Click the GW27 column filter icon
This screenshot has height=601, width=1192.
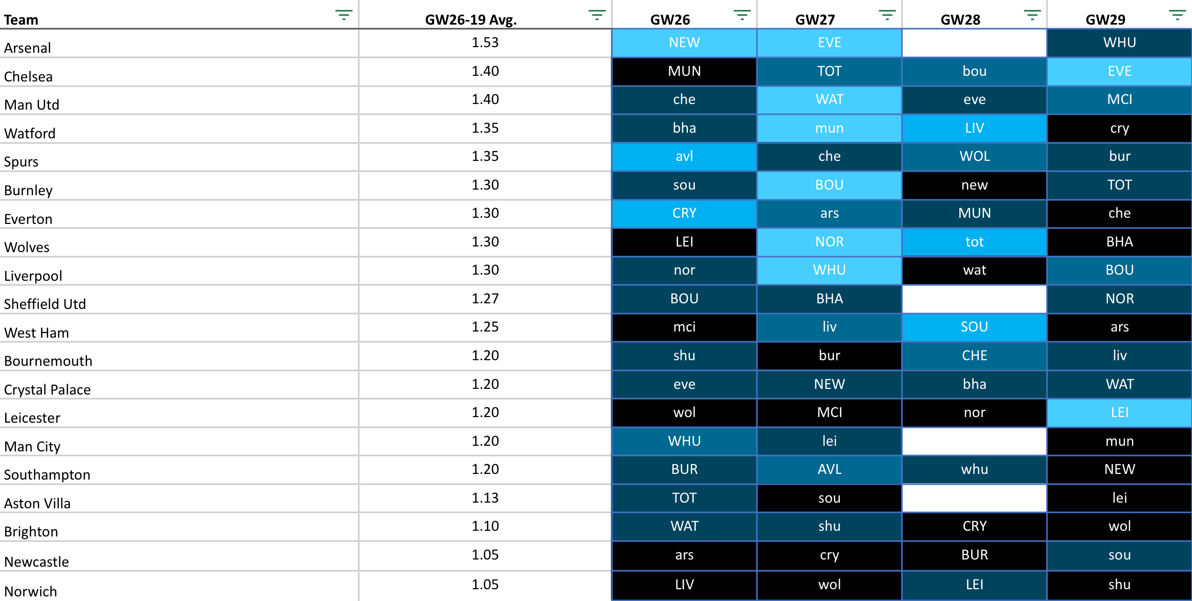click(x=887, y=15)
